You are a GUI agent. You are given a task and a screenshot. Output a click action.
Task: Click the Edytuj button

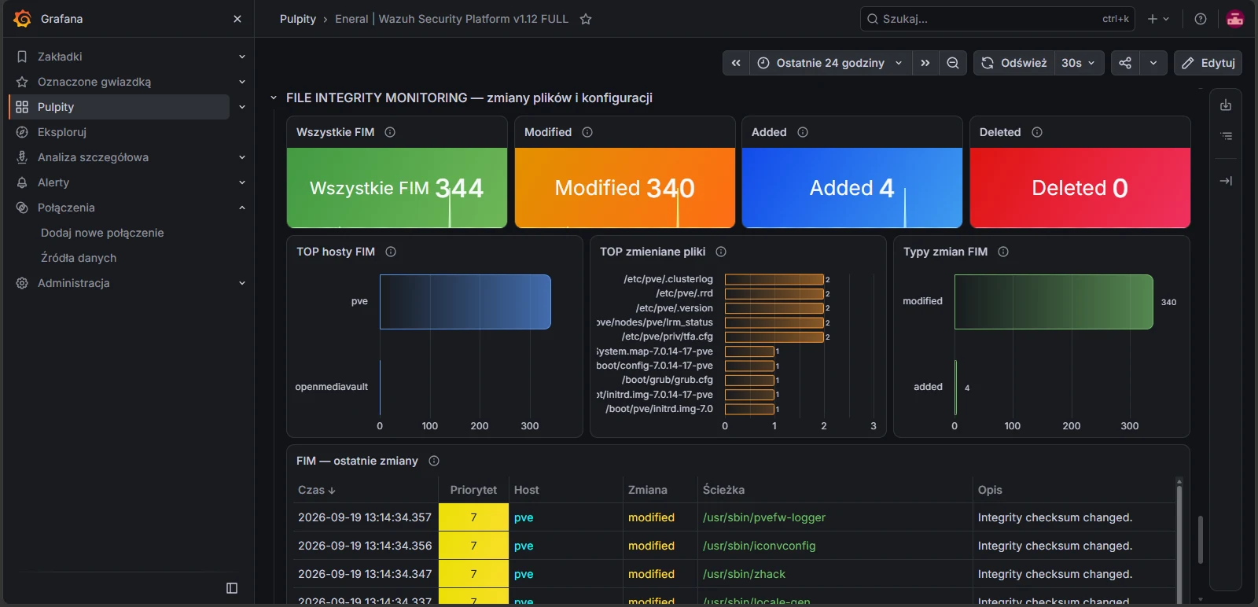coord(1208,63)
